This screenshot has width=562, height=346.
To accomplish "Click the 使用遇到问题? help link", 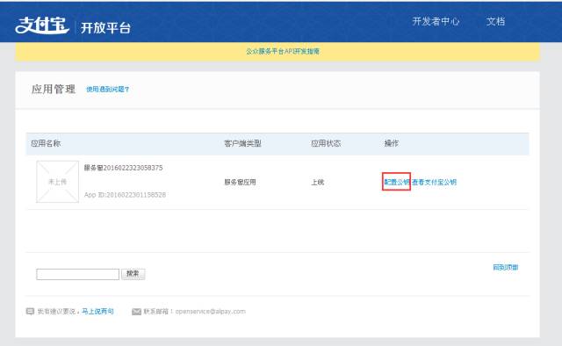I will pos(107,90).
